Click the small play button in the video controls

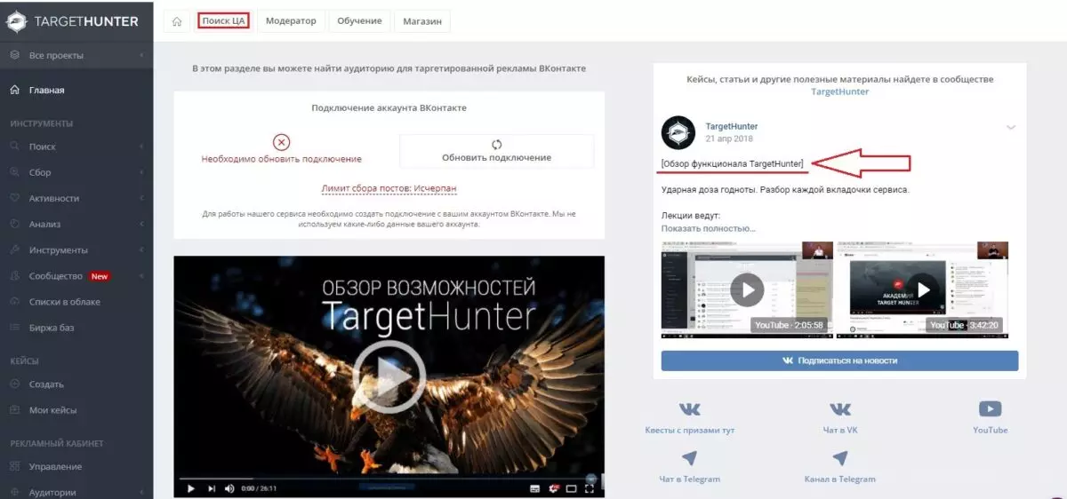pyautogui.click(x=190, y=488)
